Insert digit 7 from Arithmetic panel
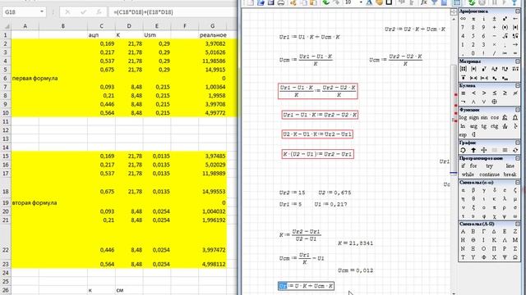This screenshot has width=526, height=295. 463,27
